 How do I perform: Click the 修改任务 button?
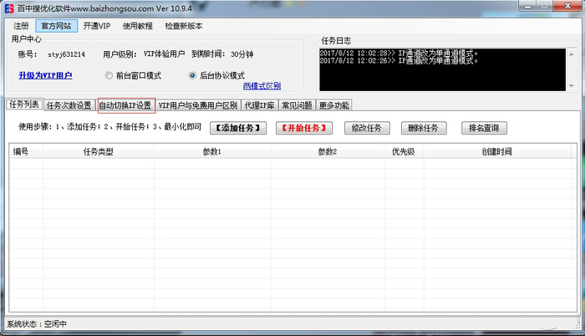click(x=366, y=128)
